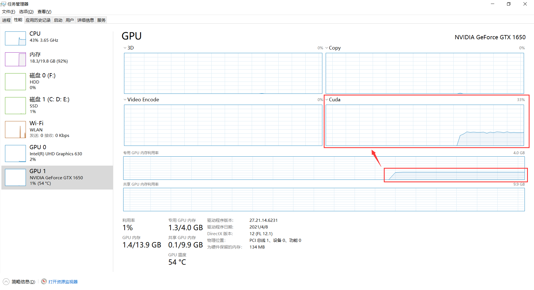This screenshot has width=534, height=290.
Task: Switch to the 服务 tab
Action: coord(102,20)
